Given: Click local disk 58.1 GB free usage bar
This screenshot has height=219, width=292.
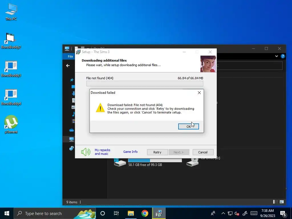Looking at the screenshot, I should [x=155, y=160].
